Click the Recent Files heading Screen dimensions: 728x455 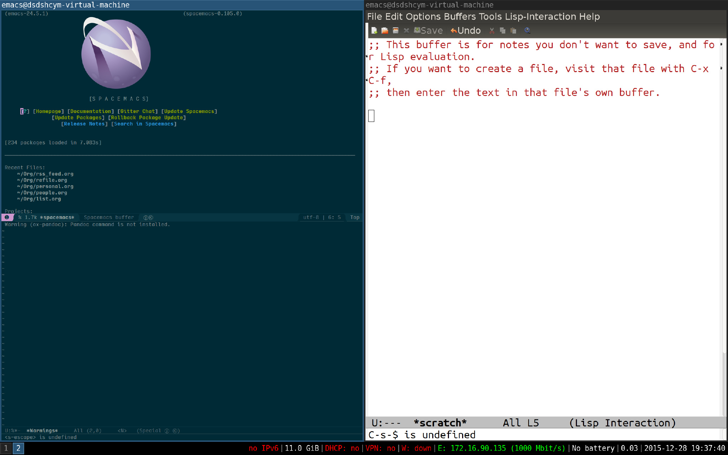click(25, 167)
